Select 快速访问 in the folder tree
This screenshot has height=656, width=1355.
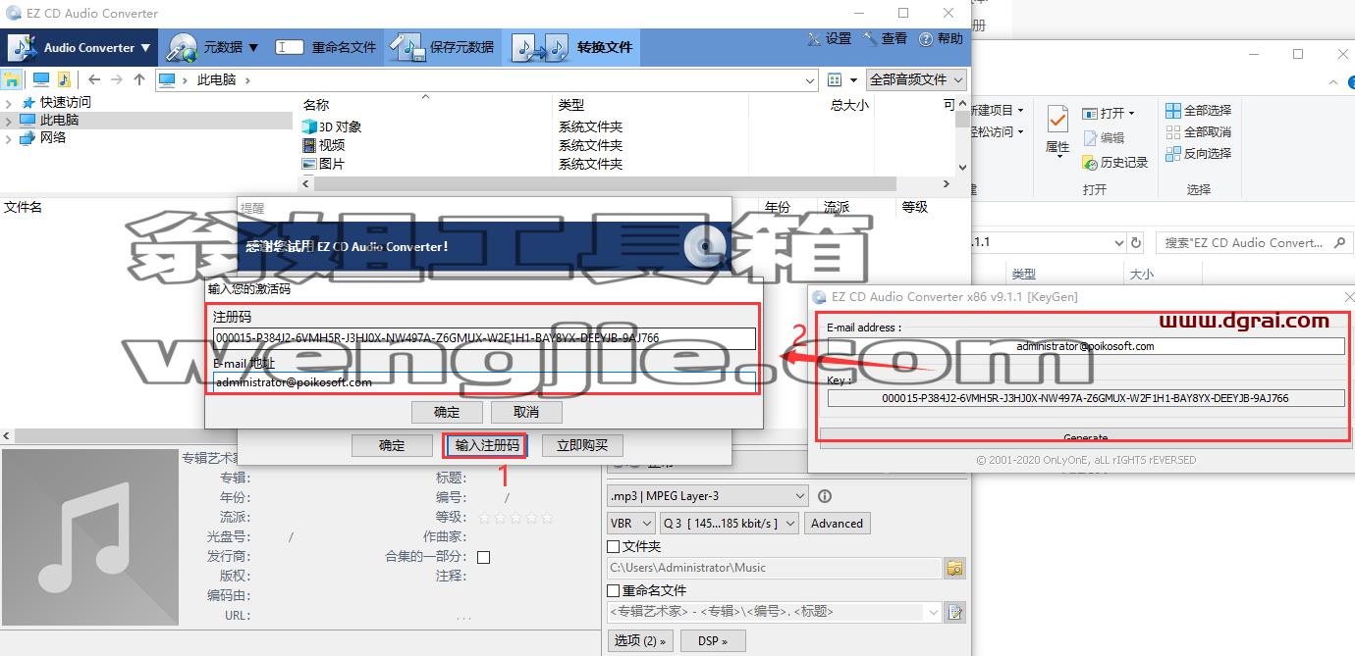[x=65, y=102]
